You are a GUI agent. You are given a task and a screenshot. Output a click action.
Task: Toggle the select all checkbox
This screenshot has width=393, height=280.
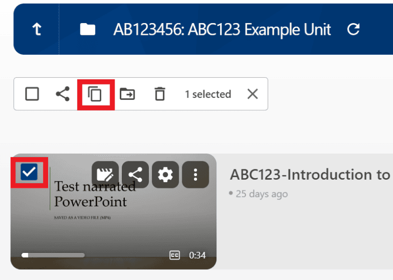coord(32,94)
